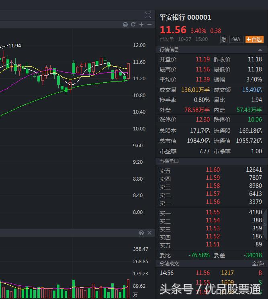Screen dimensions: 268x299
Task: Click the 3.40% change percentage in header
Action: pyautogui.click(x=198, y=31)
